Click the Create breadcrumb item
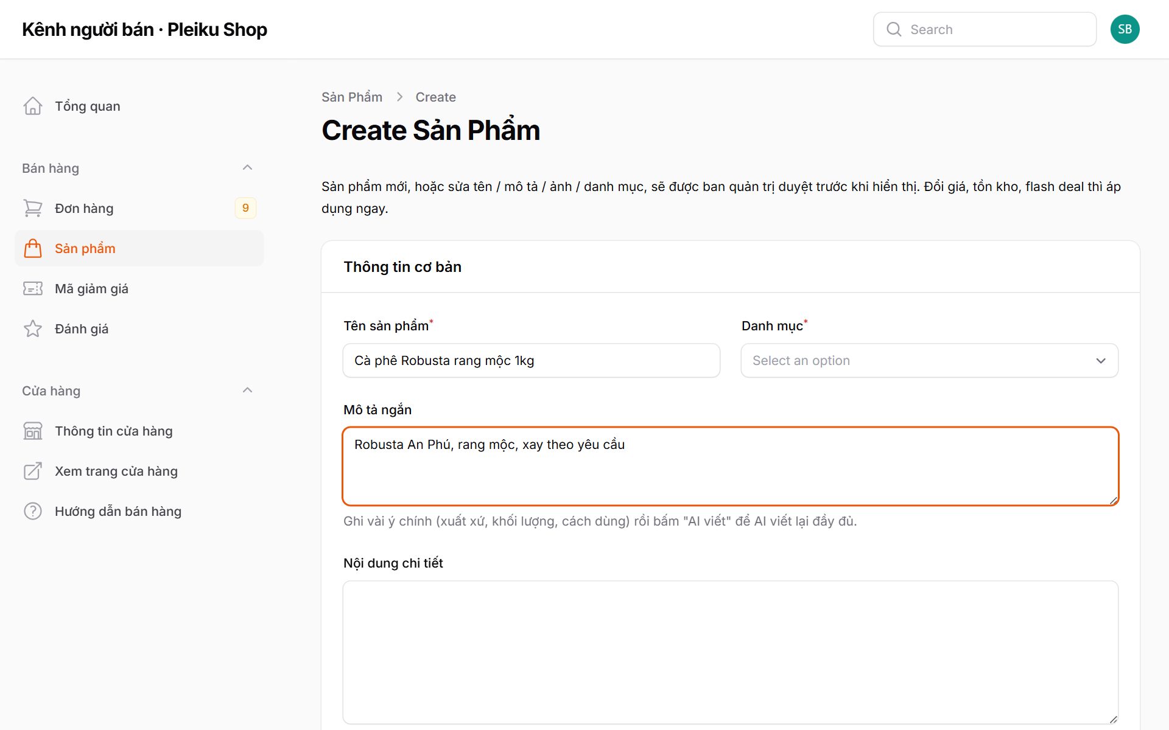 pyautogui.click(x=435, y=97)
